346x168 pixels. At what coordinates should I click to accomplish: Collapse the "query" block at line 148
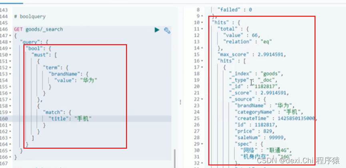(x=10, y=42)
